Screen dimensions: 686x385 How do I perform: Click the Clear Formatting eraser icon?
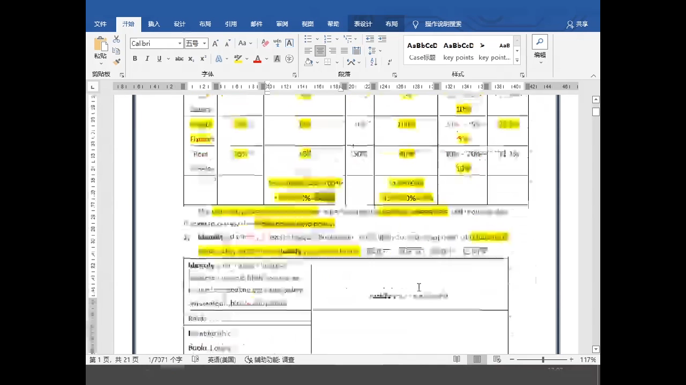(x=265, y=43)
